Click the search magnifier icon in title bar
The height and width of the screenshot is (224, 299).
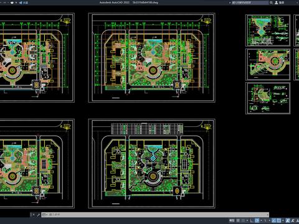coord(271,2)
